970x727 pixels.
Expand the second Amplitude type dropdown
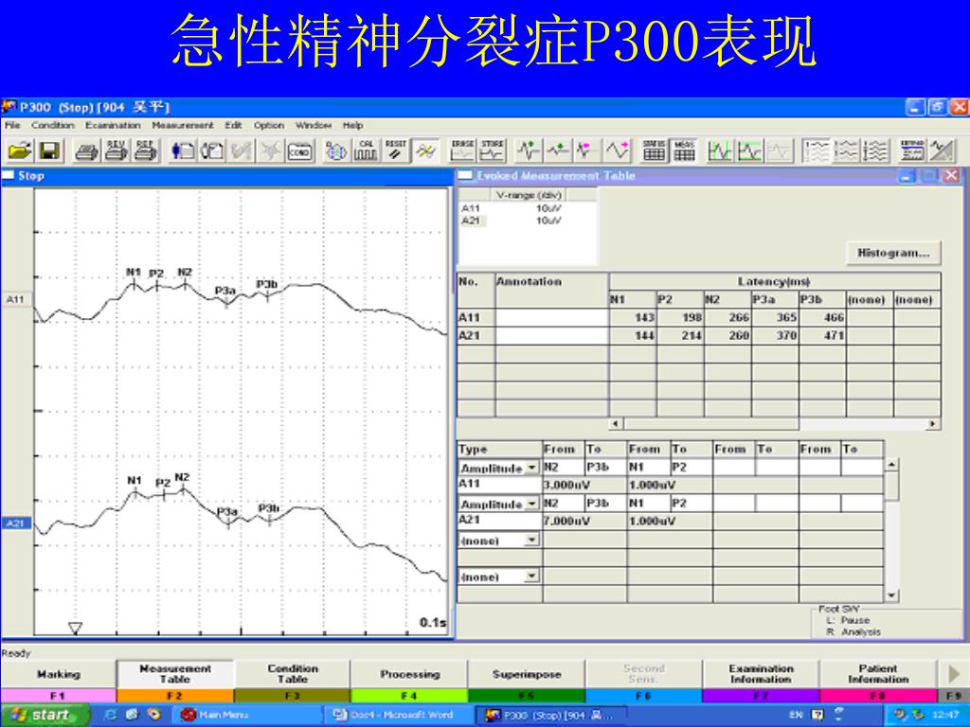pos(532,504)
